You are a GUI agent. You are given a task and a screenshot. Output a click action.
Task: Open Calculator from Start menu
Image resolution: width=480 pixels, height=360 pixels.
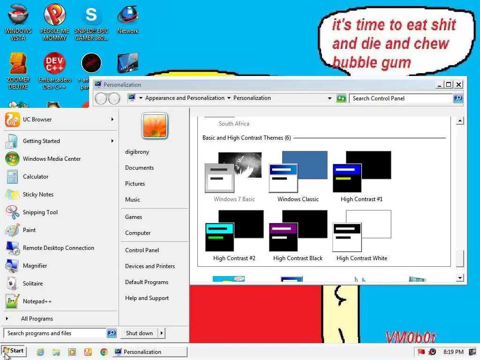[60, 177]
